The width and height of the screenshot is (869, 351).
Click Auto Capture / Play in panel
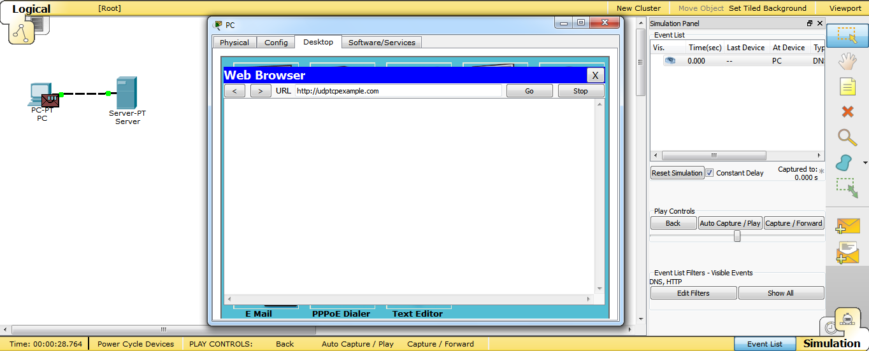coord(730,223)
